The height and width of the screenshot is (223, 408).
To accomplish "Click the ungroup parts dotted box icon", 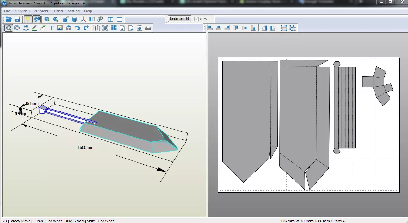I will (292, 28).
